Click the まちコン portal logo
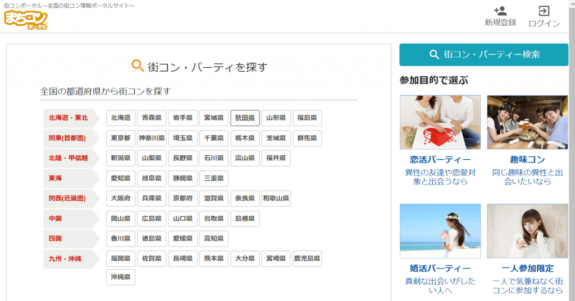 click(25, 20)
